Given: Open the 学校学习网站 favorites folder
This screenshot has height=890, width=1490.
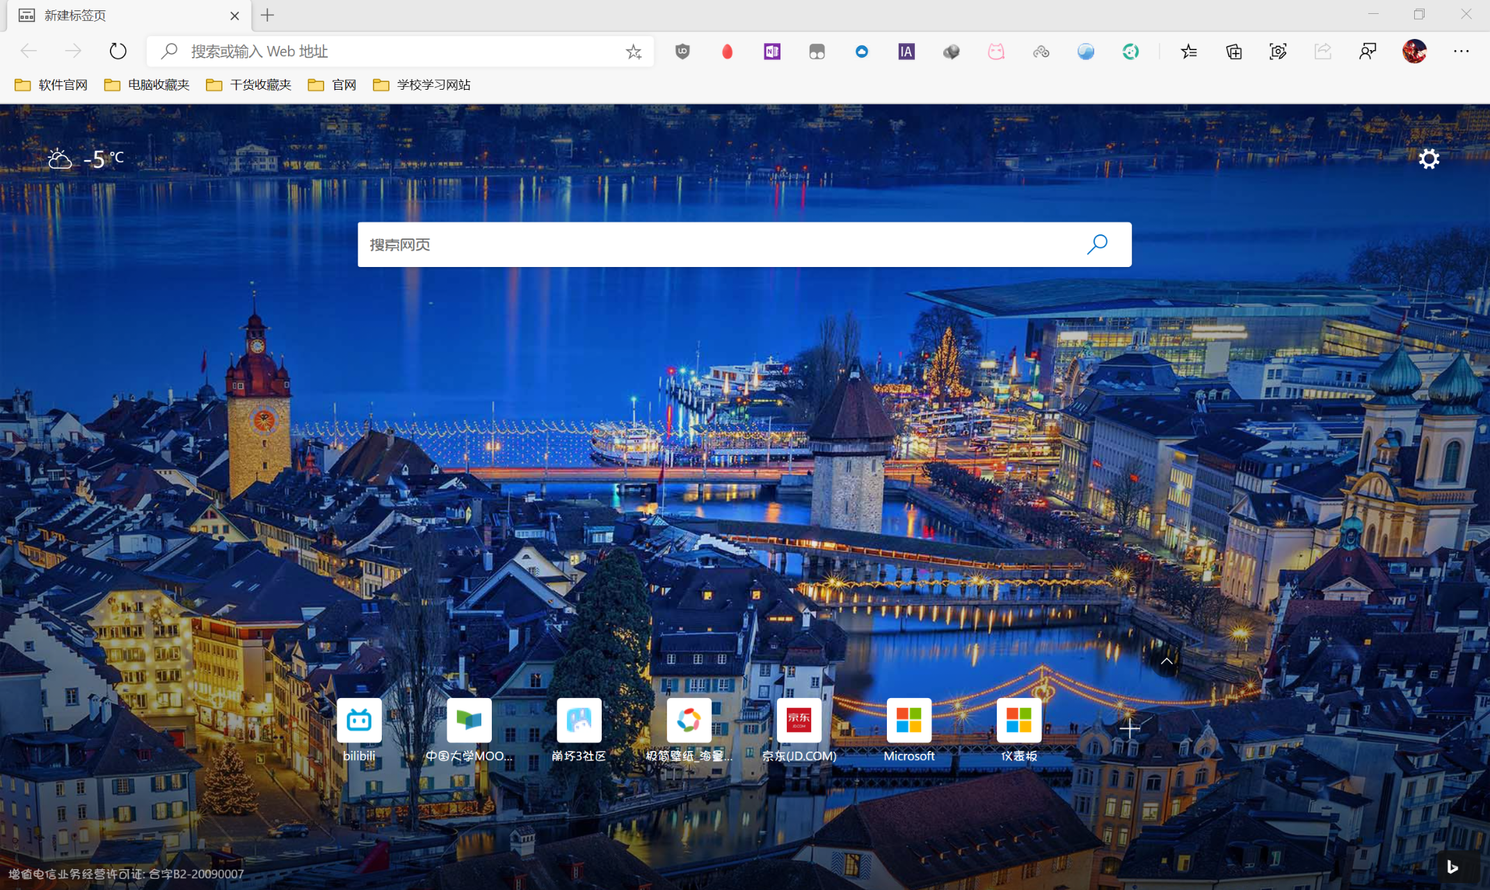Looking at the screenshot, I should tap(422, 84).
